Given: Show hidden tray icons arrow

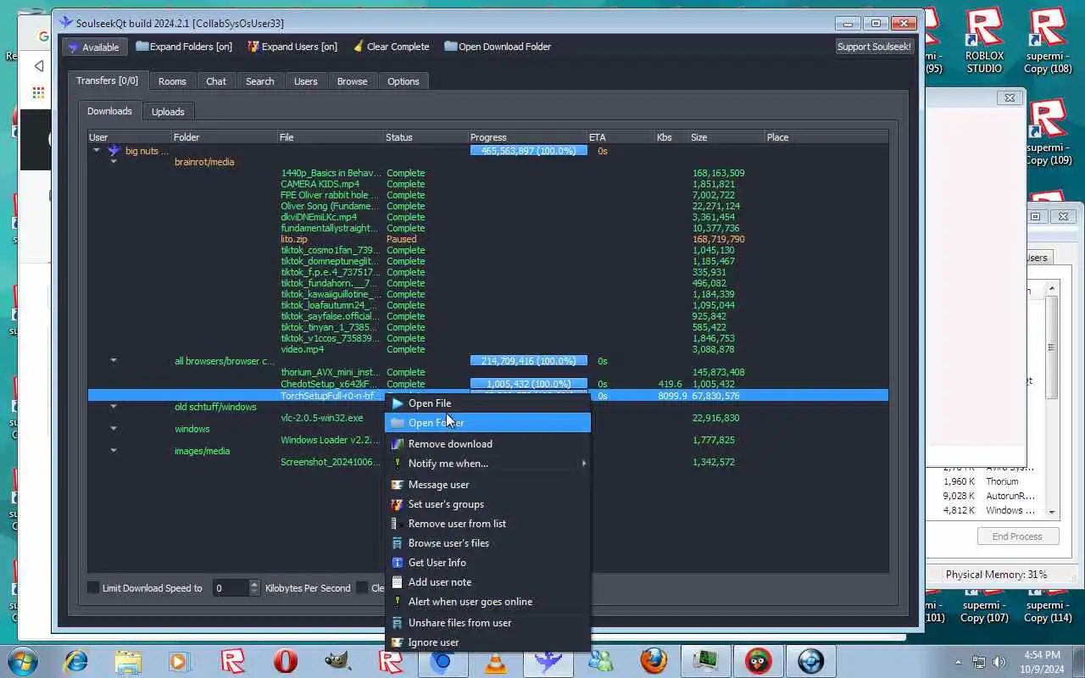Looking at the screenshot, I should tap(959, 662).
